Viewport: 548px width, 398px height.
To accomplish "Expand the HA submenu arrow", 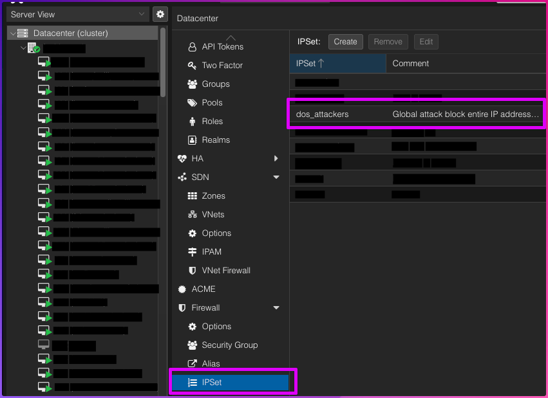I will tap(276, 159).
